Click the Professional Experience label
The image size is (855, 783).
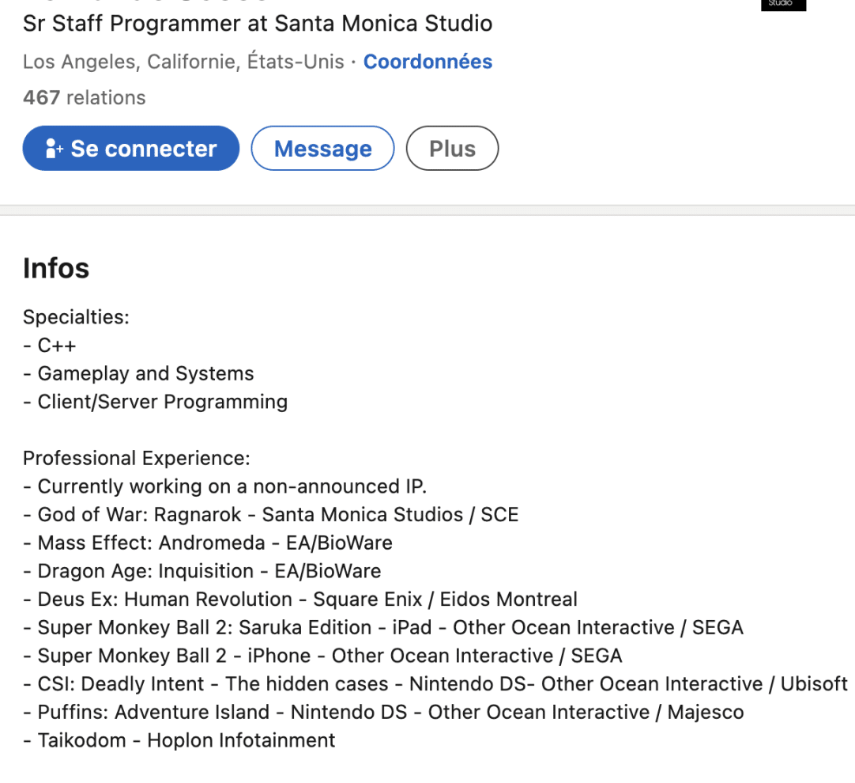pyautogui.click(x=137, y=459)
